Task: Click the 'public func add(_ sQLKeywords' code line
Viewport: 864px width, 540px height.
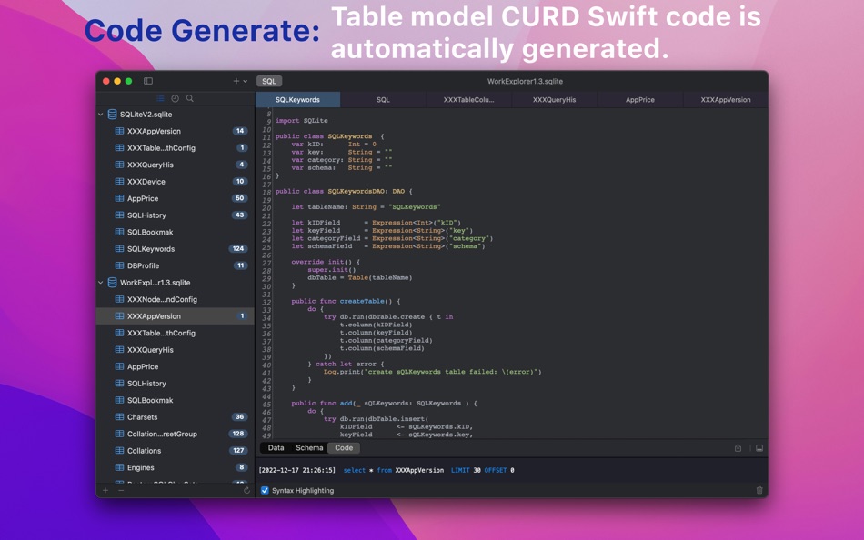Action: [384, 404]
